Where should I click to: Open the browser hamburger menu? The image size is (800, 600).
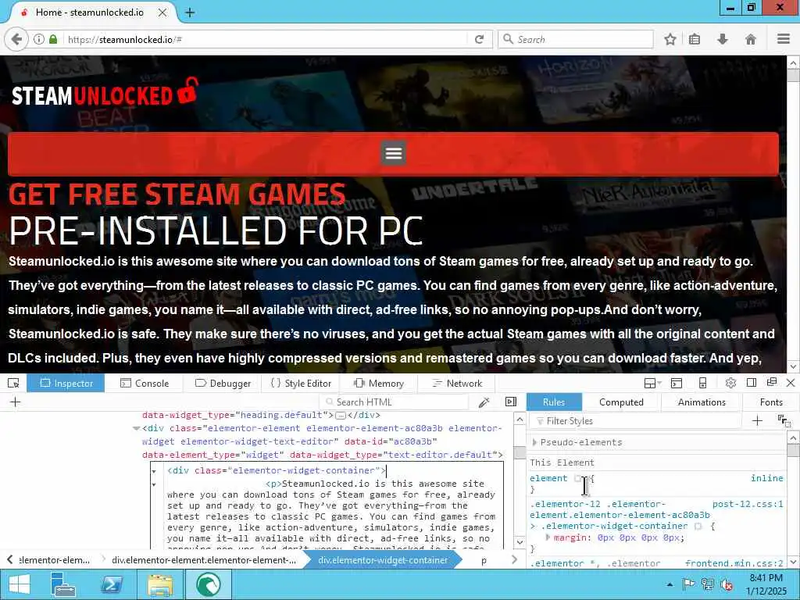click(784, 39)
